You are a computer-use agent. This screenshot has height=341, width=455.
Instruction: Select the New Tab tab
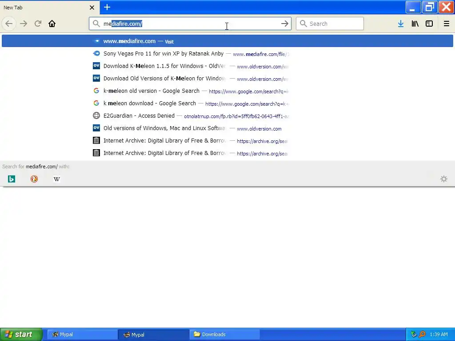(x=49, y=8)
